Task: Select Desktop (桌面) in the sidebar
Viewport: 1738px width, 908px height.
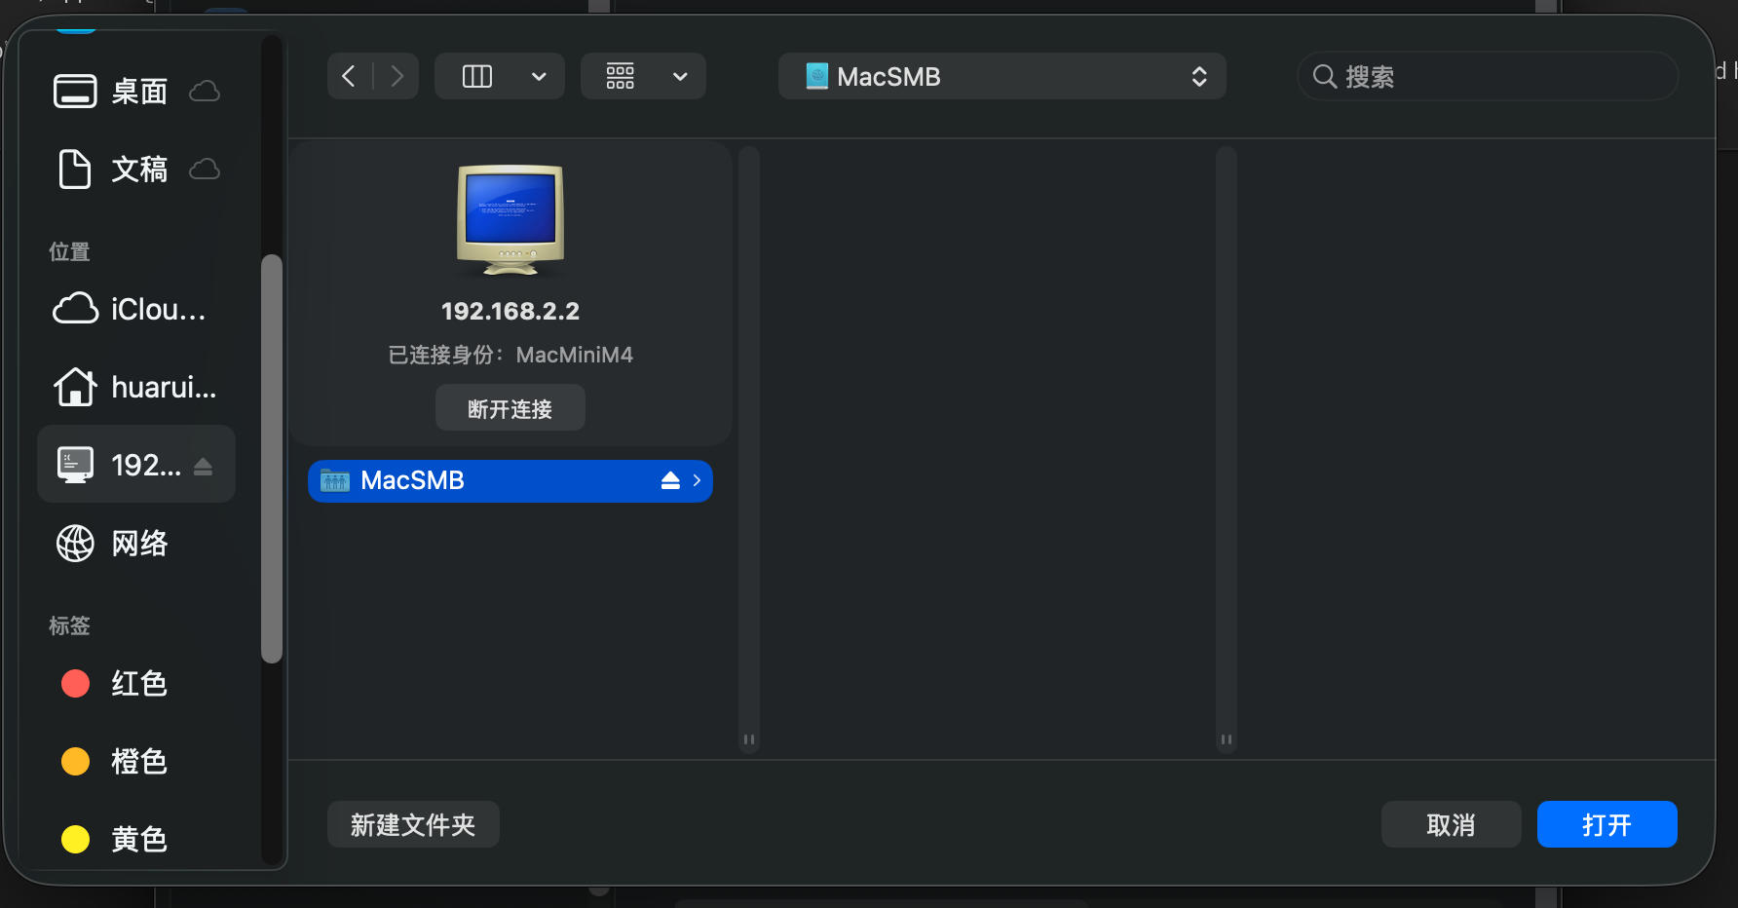Action: coord(137,92)
